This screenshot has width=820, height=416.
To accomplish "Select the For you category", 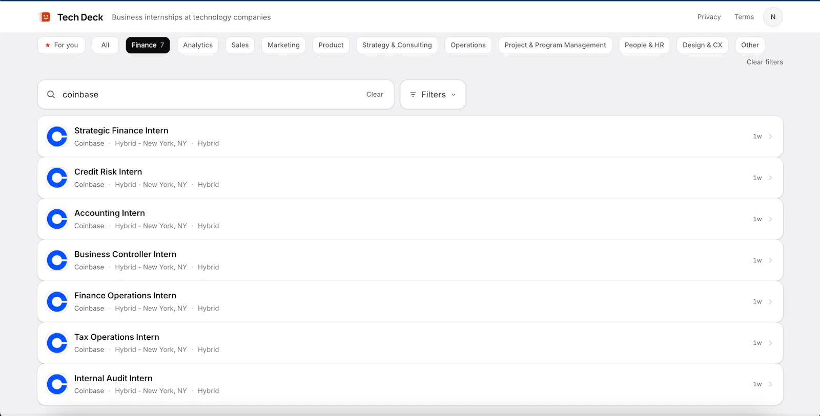I will pyautogui.click(x=61, y=45).
